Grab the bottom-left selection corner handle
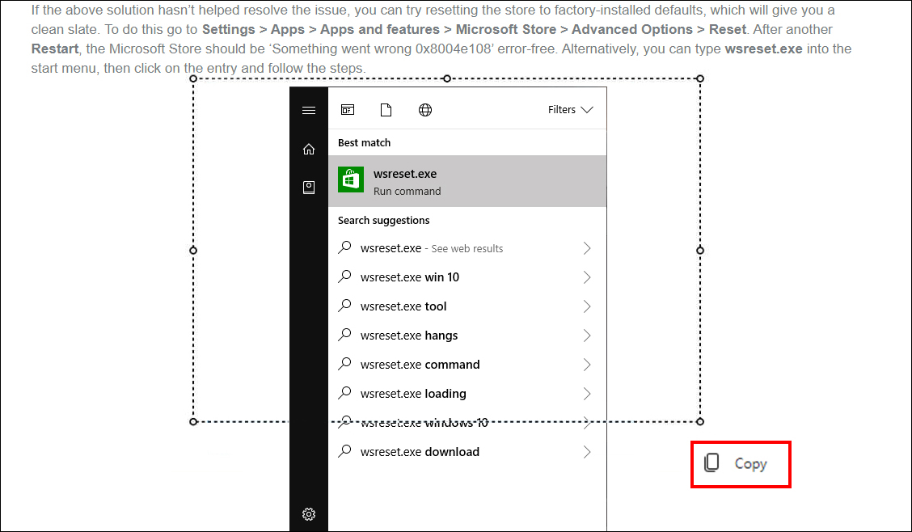The image size is (912, 532). (x=194, y=421)
